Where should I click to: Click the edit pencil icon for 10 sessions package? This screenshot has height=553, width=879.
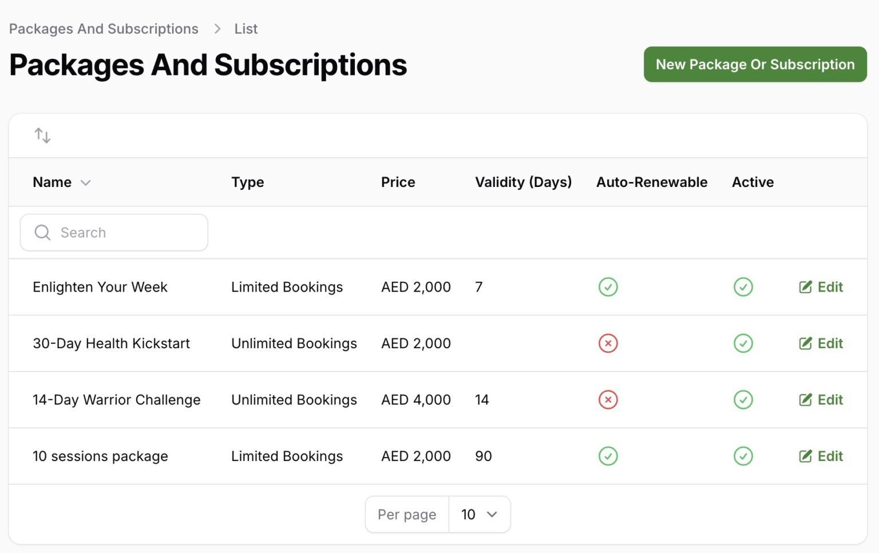(x=806, y=456)
